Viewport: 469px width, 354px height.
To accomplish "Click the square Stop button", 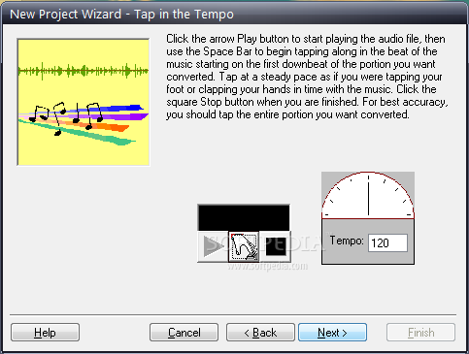I will [x=275, y=246].
